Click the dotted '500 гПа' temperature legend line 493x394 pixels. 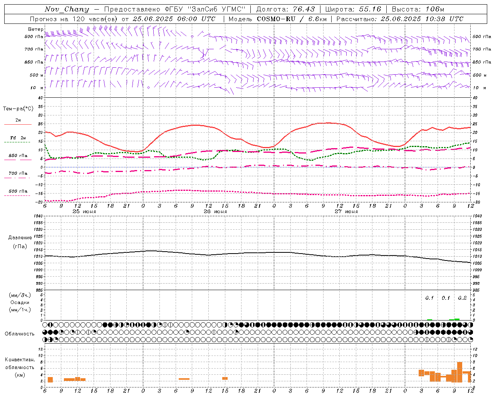(x=17, y=195)
